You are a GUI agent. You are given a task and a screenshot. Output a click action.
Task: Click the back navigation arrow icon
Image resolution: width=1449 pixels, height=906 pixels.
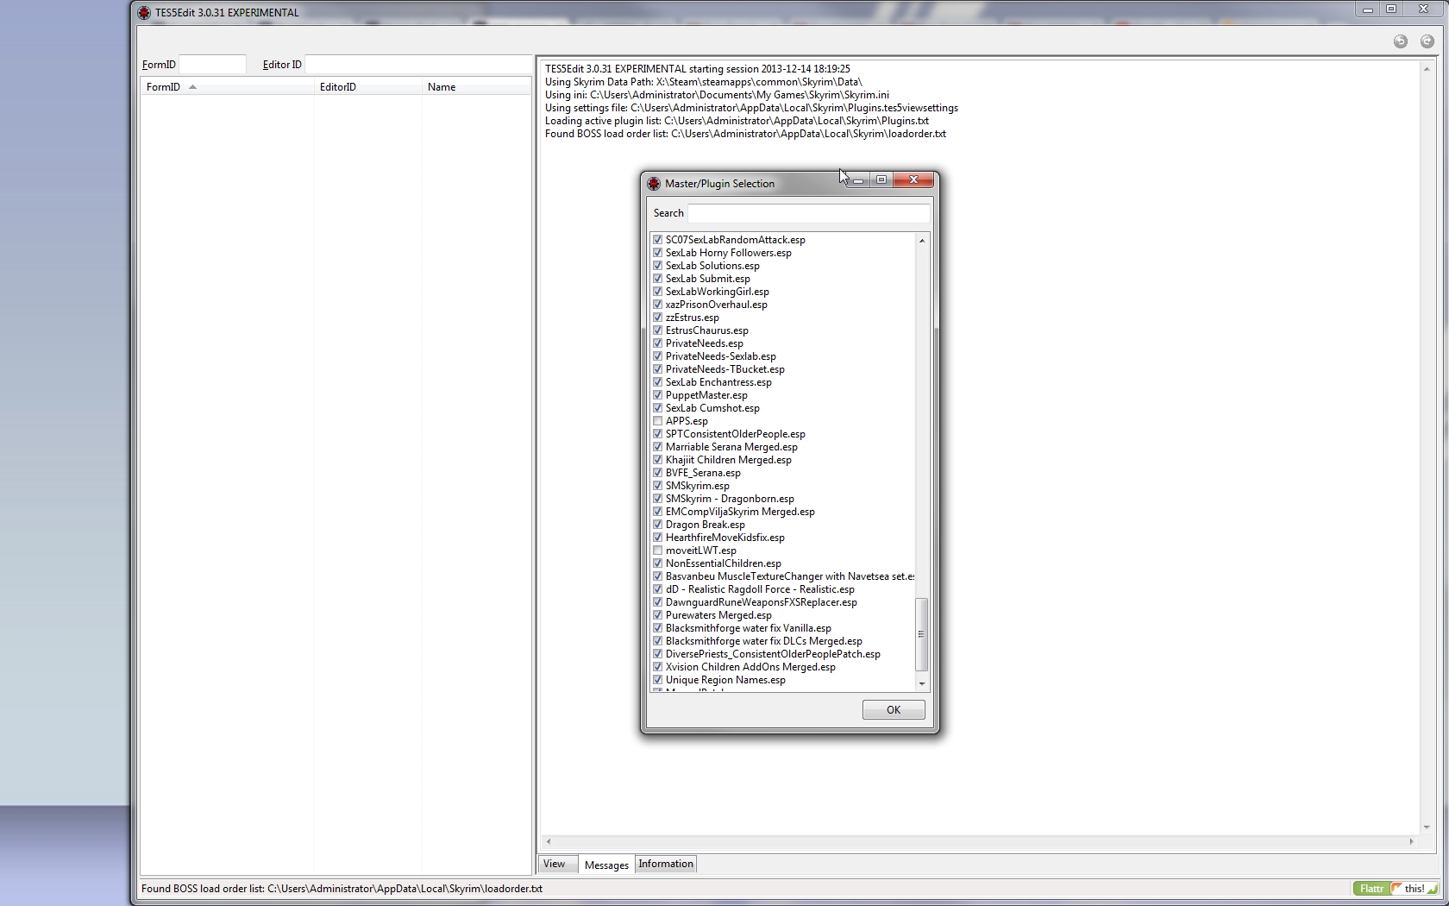[x=1401, y=41]
